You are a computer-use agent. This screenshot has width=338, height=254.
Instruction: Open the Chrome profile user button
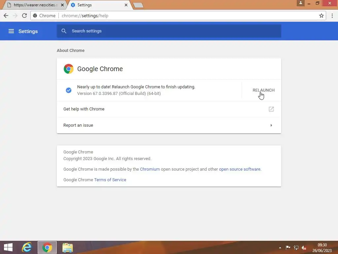point(300,3)
